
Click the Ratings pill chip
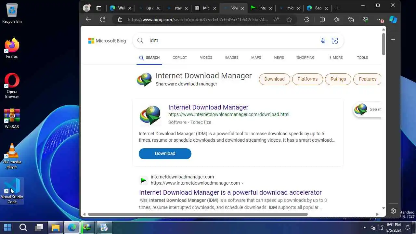338,79
